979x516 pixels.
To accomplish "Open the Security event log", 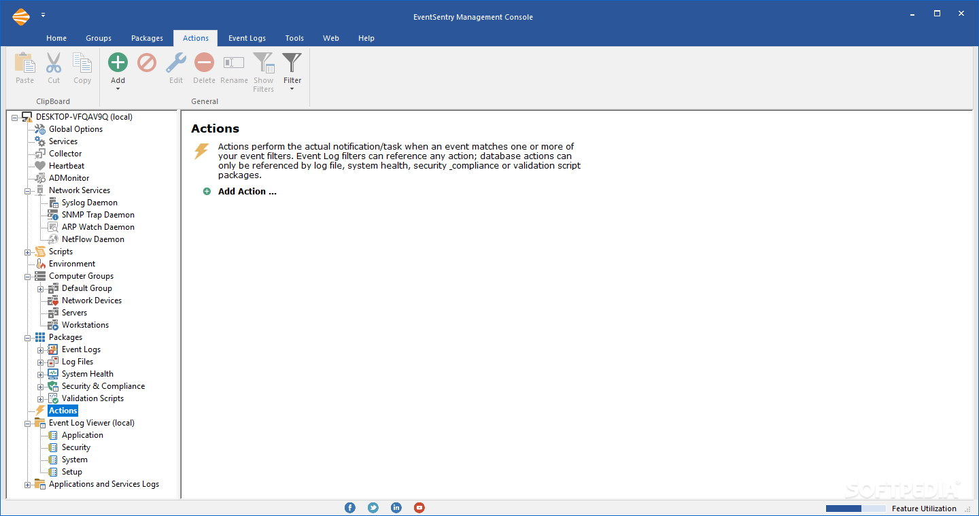I will tap(76, 447).
